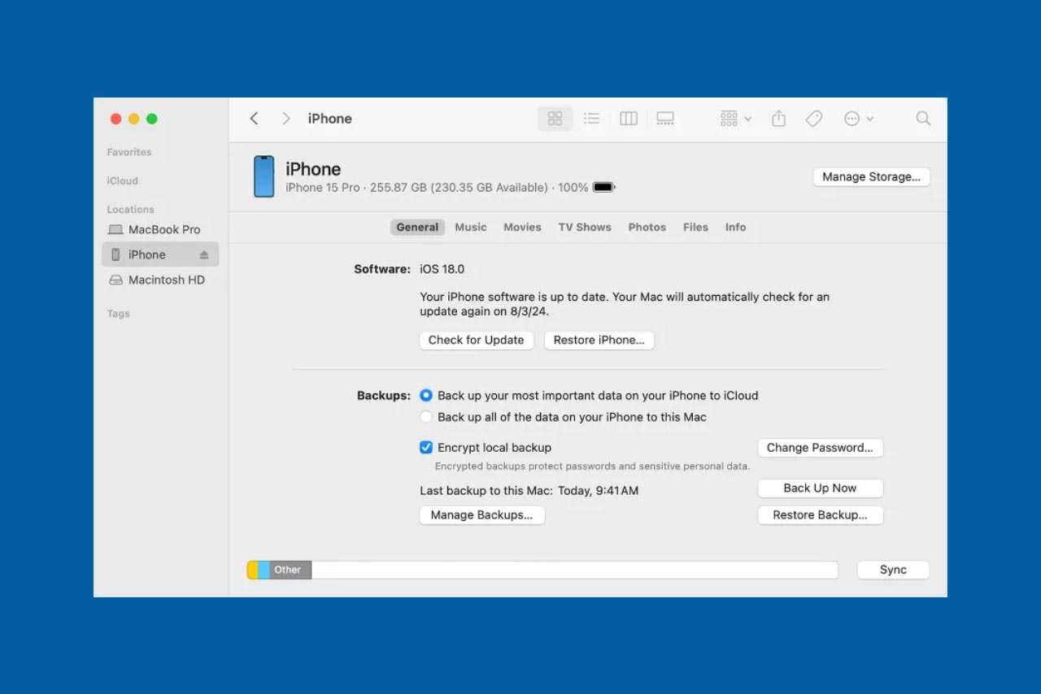Open the group-by dropdown in toolbar
The width and height of the screenshot is (1041, 694).
[735, 119]
